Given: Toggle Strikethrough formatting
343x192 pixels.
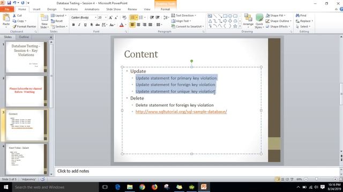Looking at the screenshot, I should pyautogui.click(x=98, y=25).
